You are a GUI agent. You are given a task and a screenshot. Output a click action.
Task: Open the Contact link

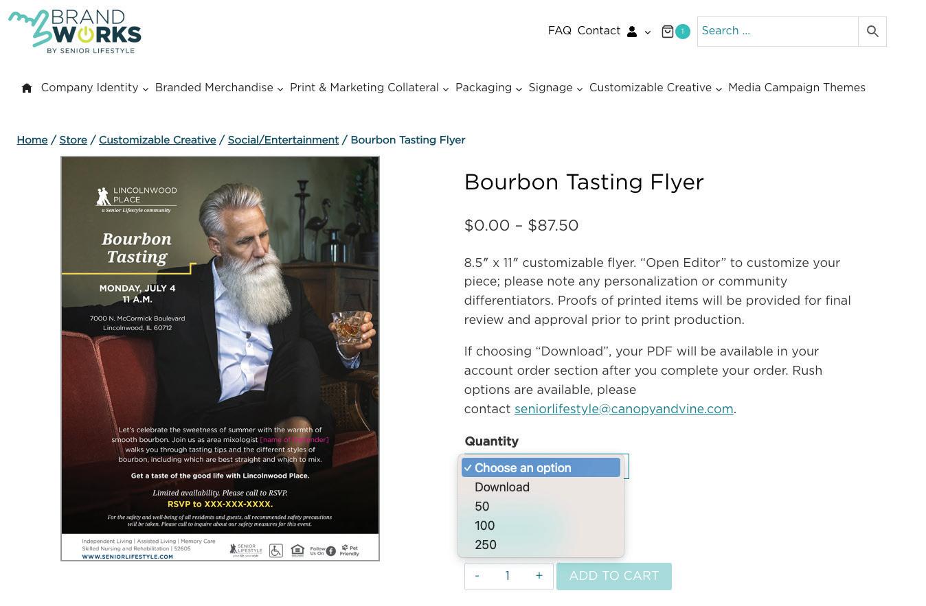click(599, 31)
